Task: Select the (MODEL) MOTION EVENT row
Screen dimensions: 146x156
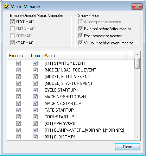Action: 71,77
